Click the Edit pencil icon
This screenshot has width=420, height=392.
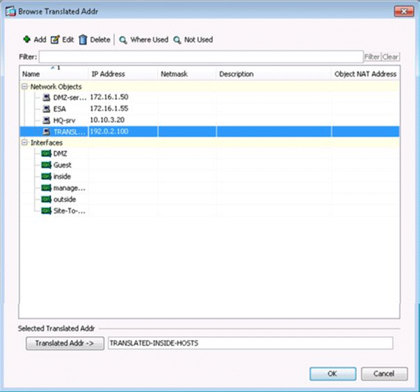click(55, 39)
